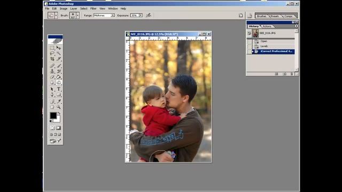Select the Path Selection tool
The height and width of the screenshot is (192, 342).
click(52, 89)
